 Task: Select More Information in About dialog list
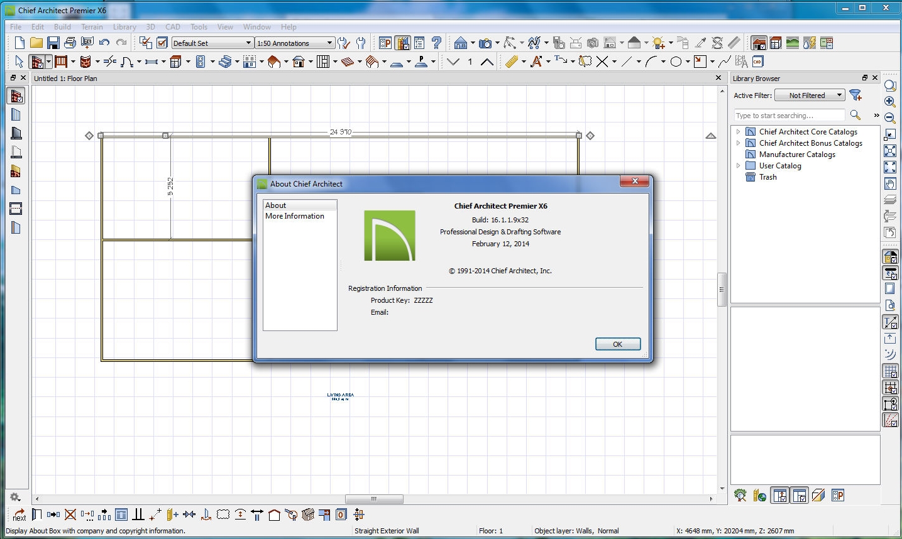pyautogui.click(x=295, y=216)
